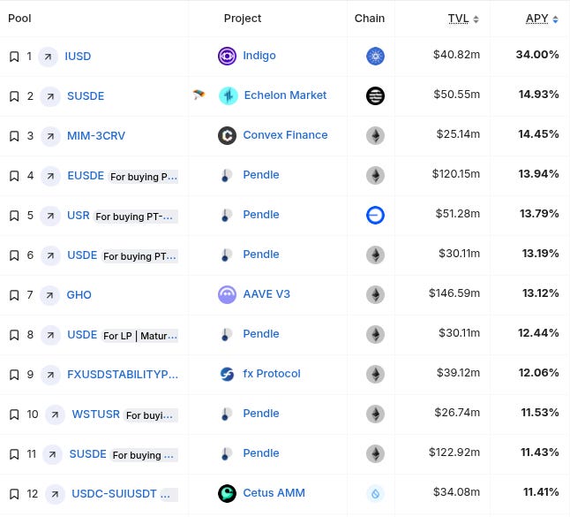Screen dimensions: 570x517
Task: Bookmark the WSTUSR pool
Action: point(14,414)
